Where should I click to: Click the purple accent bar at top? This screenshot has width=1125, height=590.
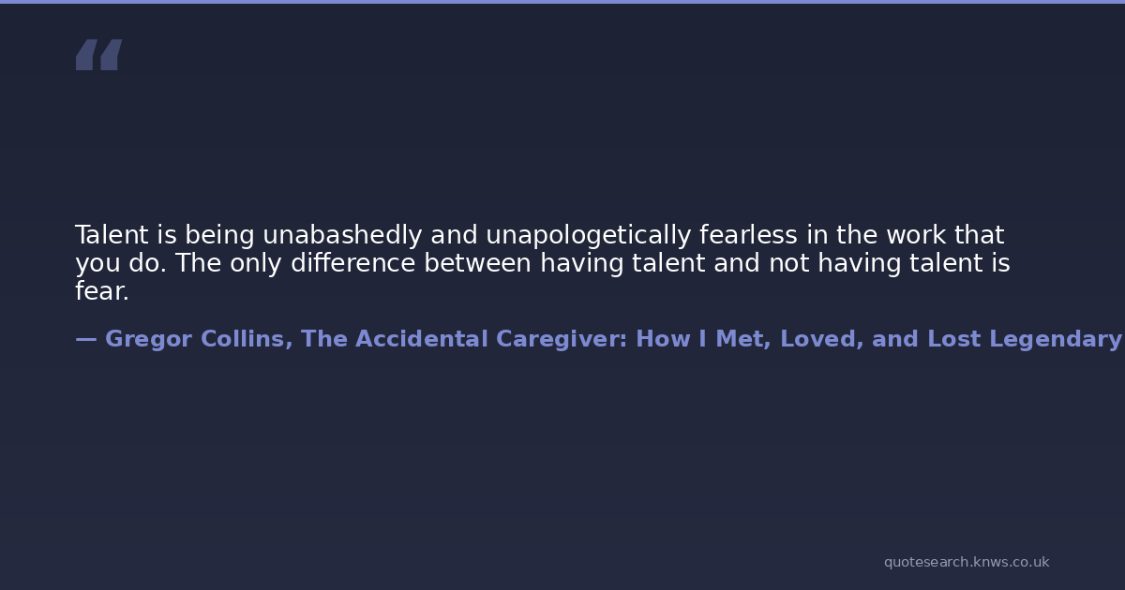pos(562,2)
